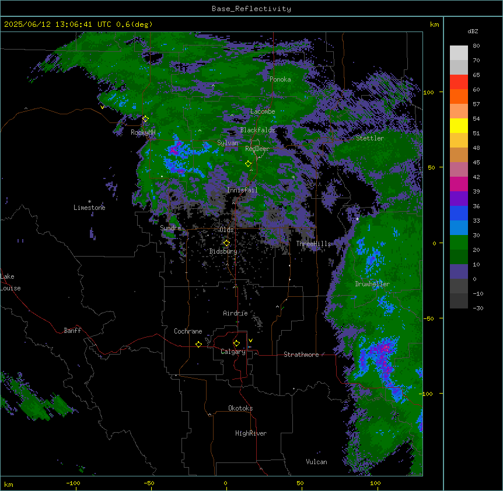503x491 pixels.
Task: Click the Okotoks label
Action: point(240,408)
